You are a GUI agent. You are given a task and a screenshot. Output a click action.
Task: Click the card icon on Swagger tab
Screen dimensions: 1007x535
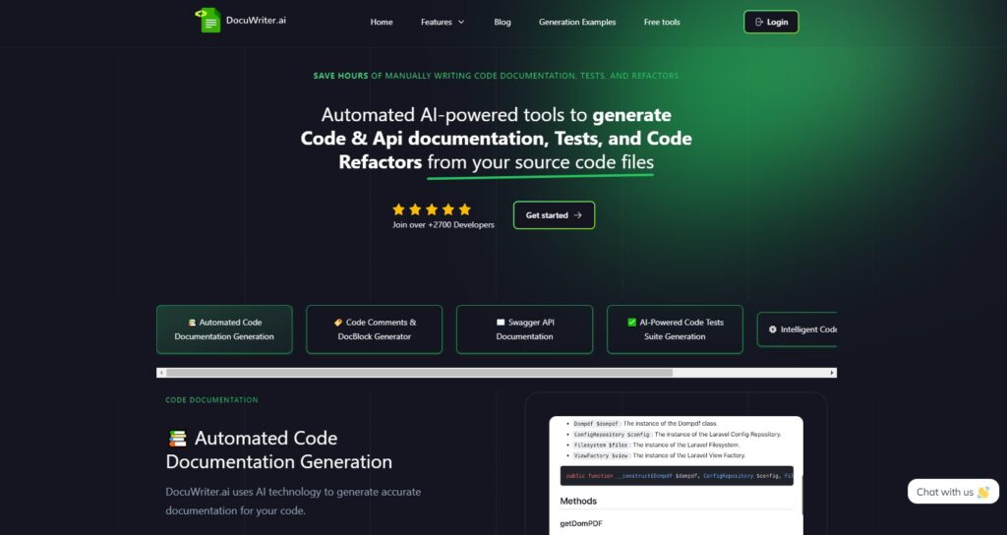501,323
